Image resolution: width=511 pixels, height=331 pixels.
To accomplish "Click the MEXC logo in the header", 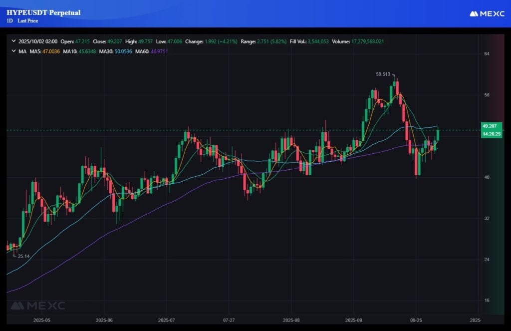I will pyautogui.click(x=487, y=14).
